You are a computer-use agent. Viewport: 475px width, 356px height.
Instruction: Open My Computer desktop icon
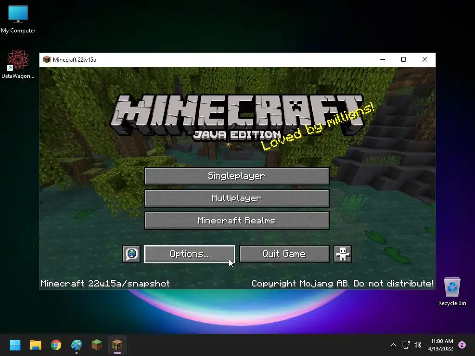pos(18,19)
